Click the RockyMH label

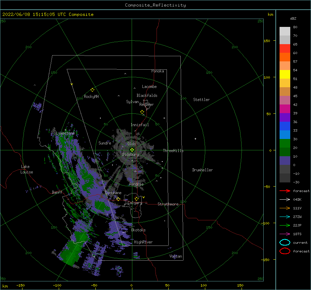pyautogui.click(x=91, y=97)
